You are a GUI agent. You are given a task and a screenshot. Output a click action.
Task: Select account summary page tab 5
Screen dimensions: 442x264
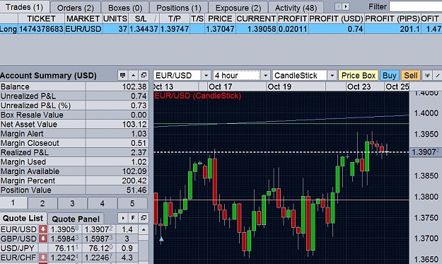pos(132,203)
